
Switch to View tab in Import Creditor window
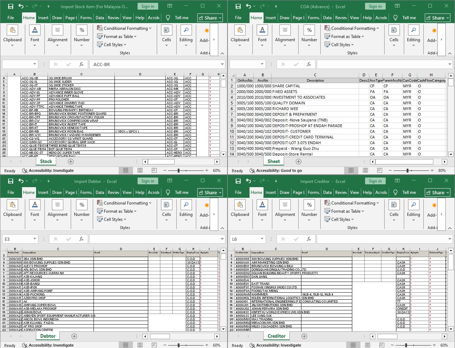354,192
